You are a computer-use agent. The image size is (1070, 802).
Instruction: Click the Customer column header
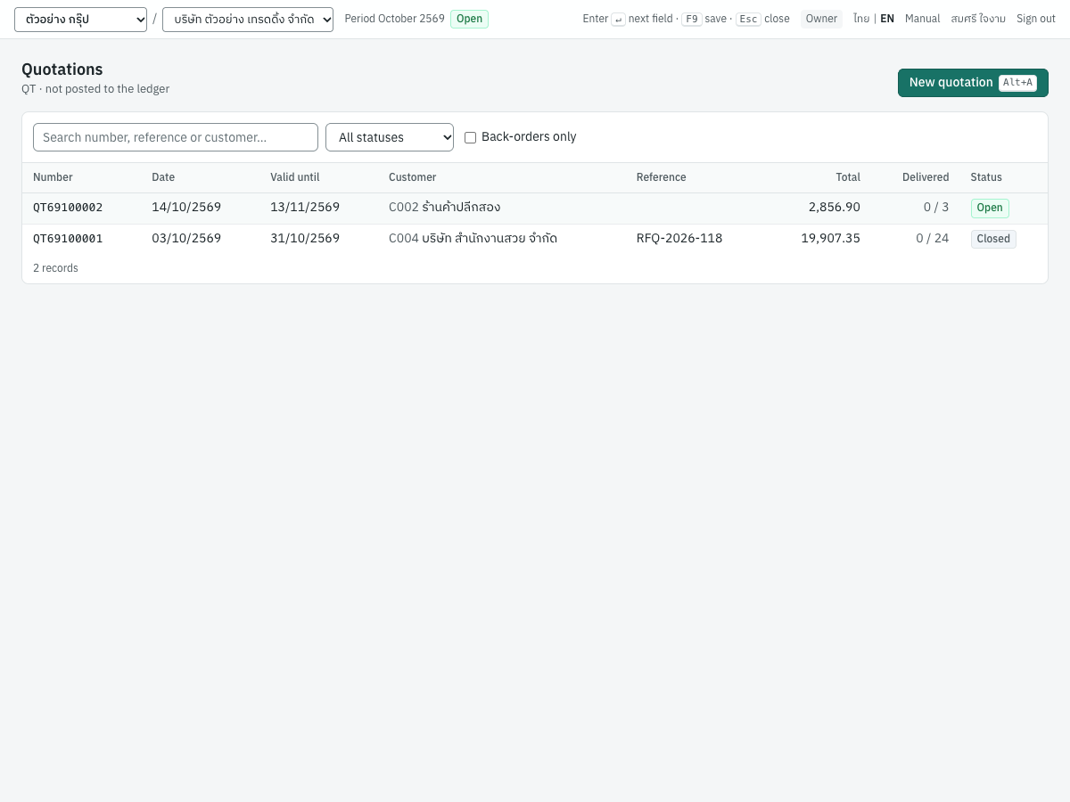click(x=413, y=177)
